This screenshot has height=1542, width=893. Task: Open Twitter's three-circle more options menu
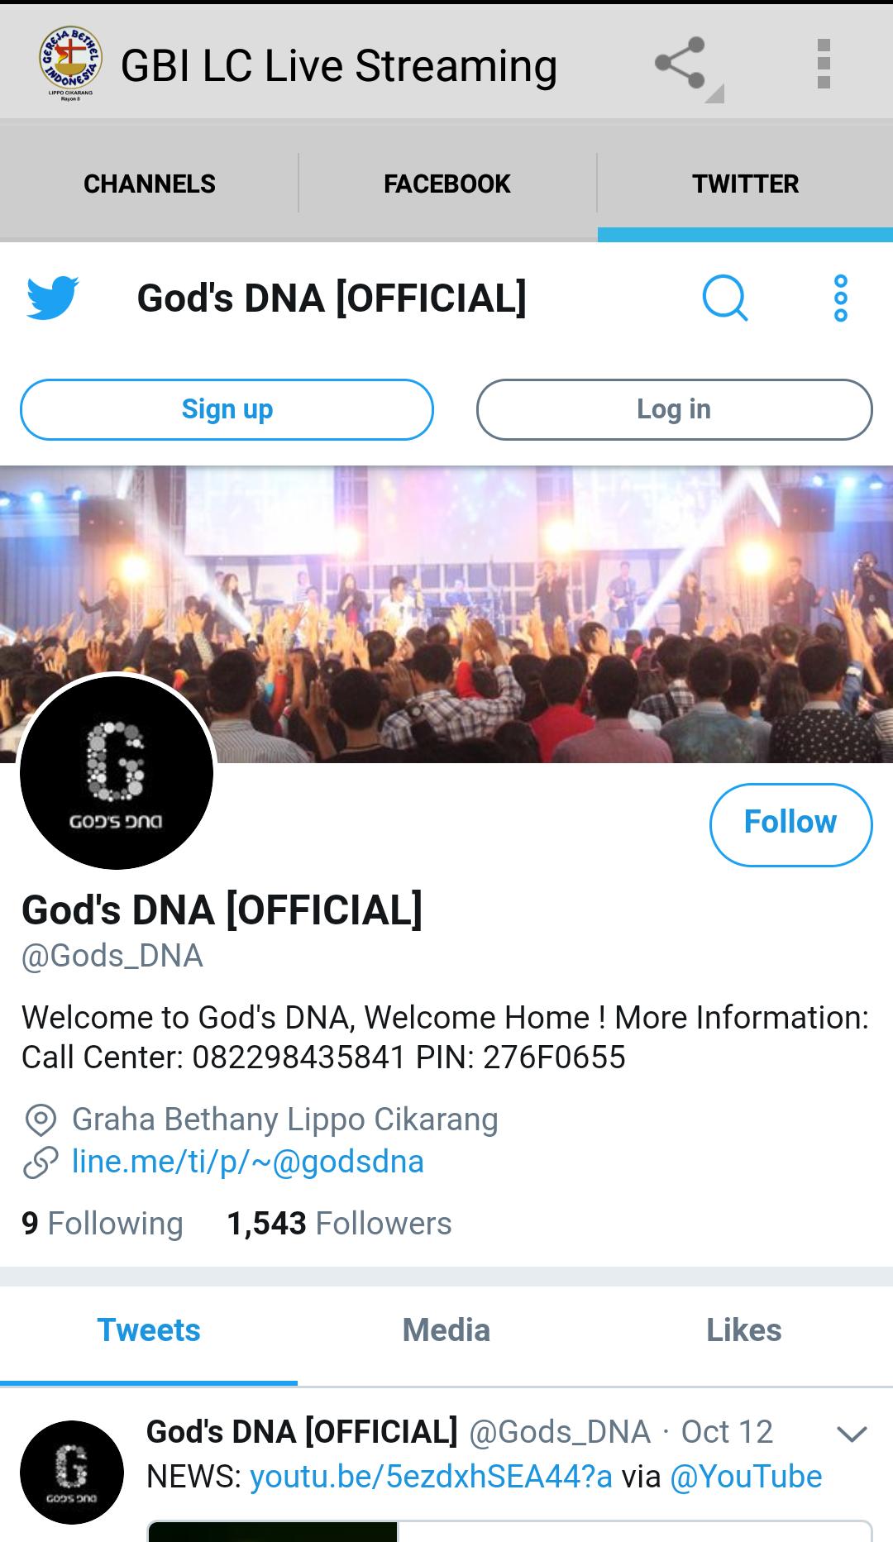[840, 298]
